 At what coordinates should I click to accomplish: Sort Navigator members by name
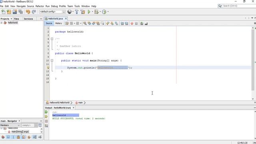35,137
